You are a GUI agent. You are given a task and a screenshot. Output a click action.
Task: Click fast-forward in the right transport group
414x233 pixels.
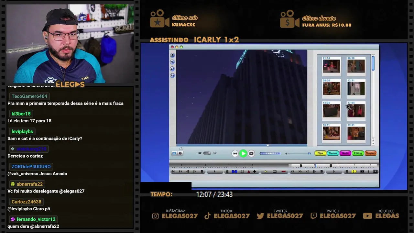point(300,172)
